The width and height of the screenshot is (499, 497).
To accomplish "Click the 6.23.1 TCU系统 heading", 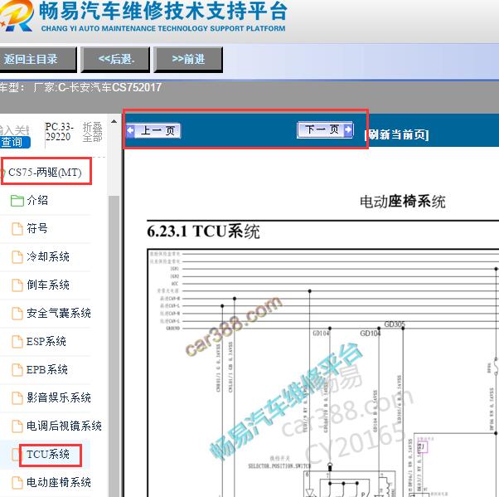I will click(x=203, y=231).
